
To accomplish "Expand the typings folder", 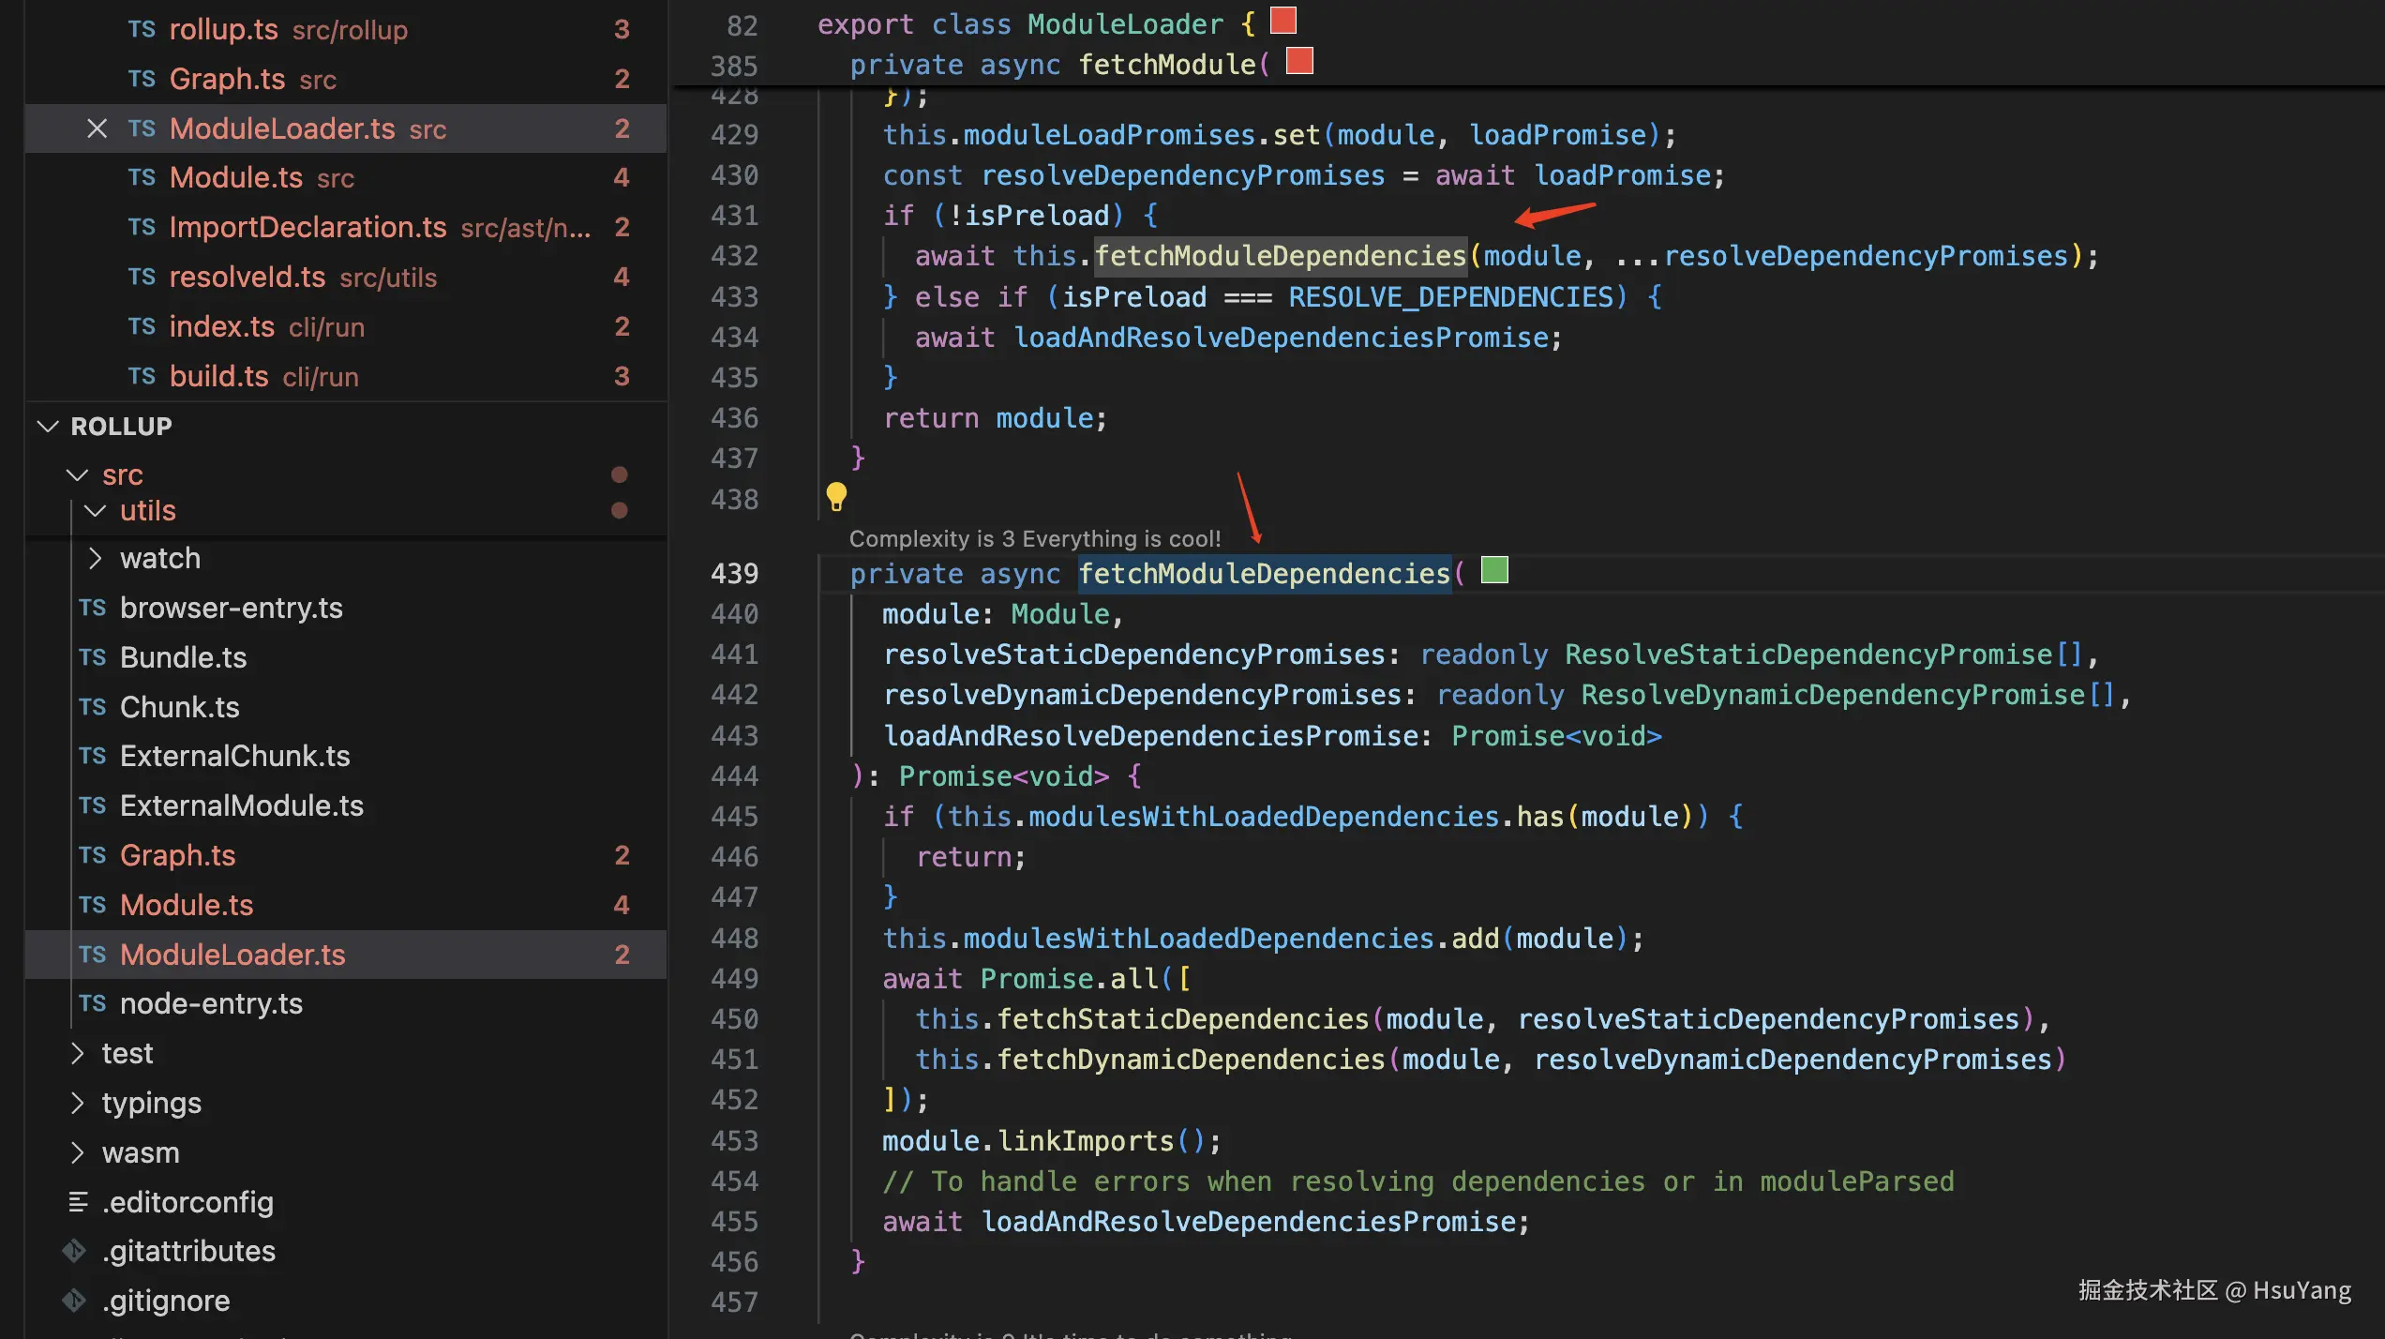I will [78, 1103].
